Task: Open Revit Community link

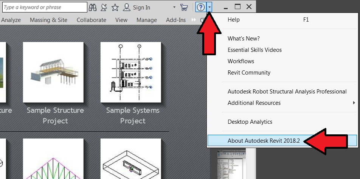Action: click(282, 73)
